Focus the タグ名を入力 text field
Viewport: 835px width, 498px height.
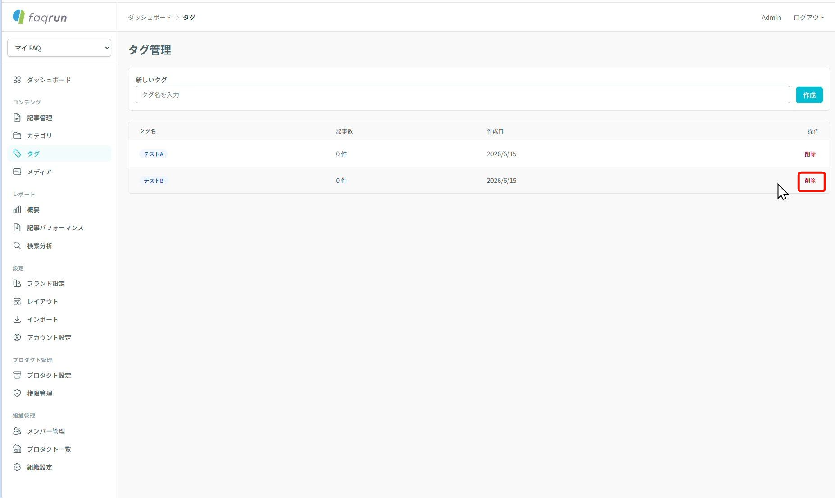tap(463, 95)
